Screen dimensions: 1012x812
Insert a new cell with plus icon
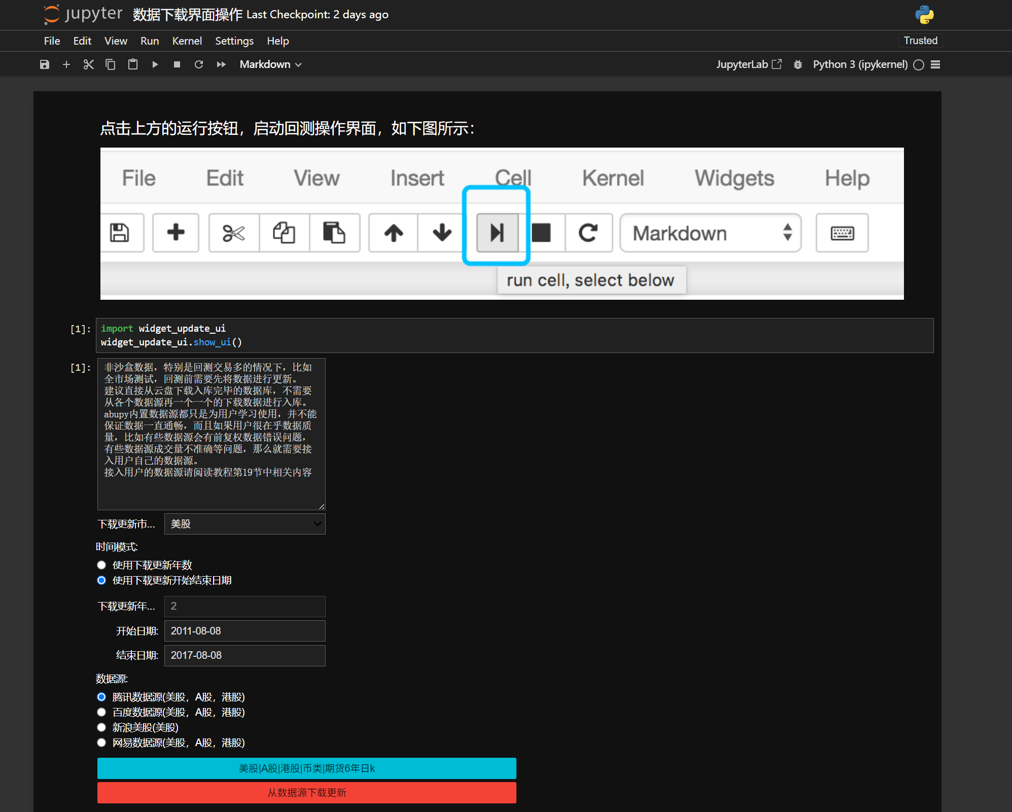point(66,64)
